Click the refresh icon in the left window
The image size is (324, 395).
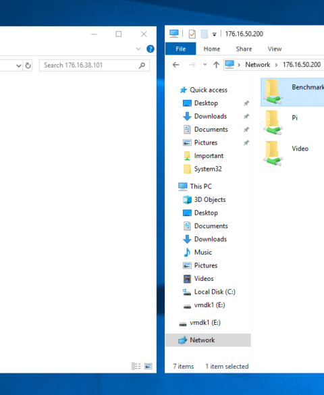(x=28, y=65)
